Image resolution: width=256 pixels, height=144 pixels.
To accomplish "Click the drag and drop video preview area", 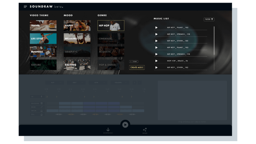I will pyautogui.click(x=192, y=101).
